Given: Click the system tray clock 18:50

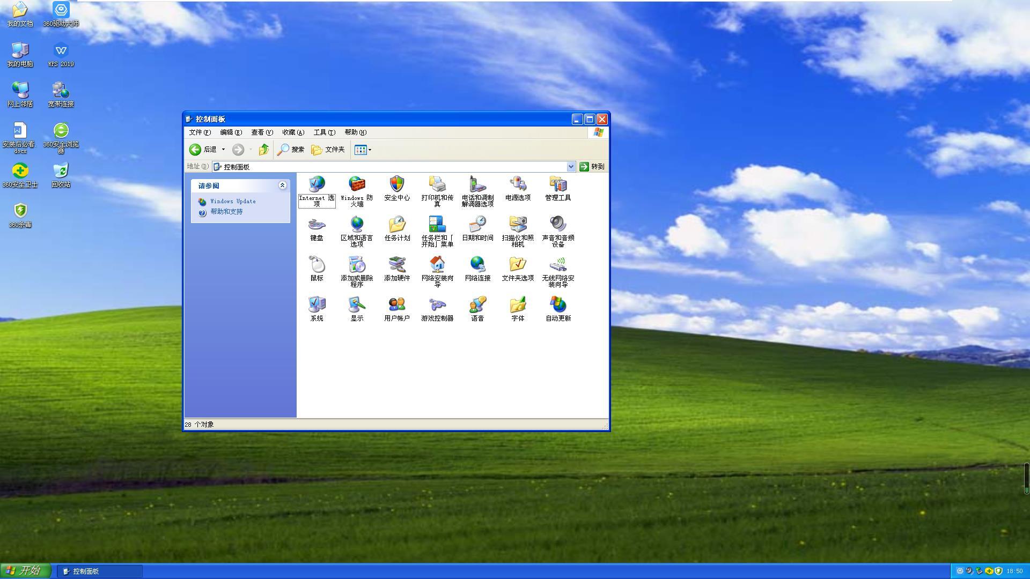Looking at the screenshot, I should click(x=1015, y=571).
